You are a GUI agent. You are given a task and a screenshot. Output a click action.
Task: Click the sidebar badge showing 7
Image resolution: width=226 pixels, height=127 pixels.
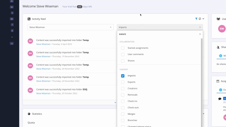12,25
